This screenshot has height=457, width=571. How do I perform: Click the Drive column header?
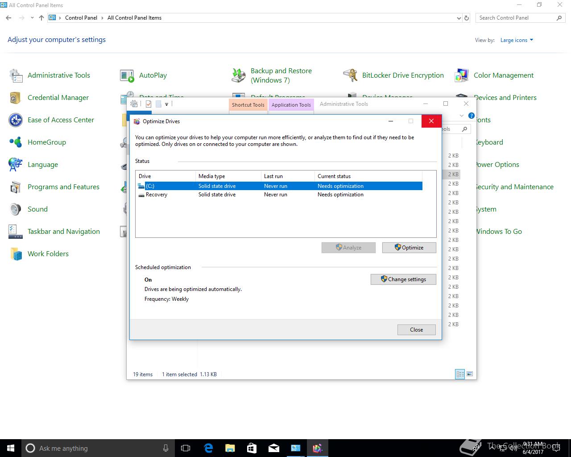coord(166,176)
